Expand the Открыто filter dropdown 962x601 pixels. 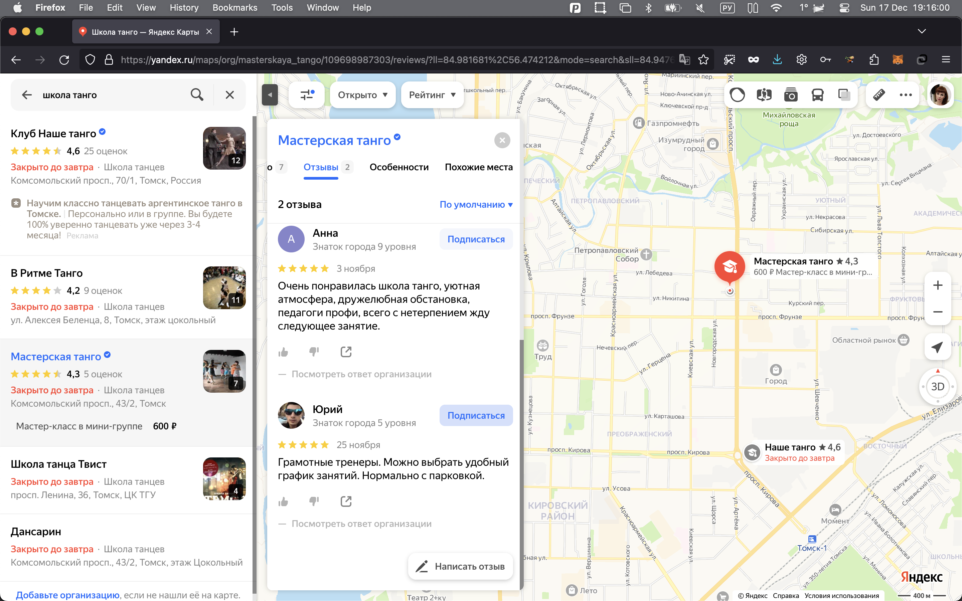pyautogui.click(x=362, y=95)
